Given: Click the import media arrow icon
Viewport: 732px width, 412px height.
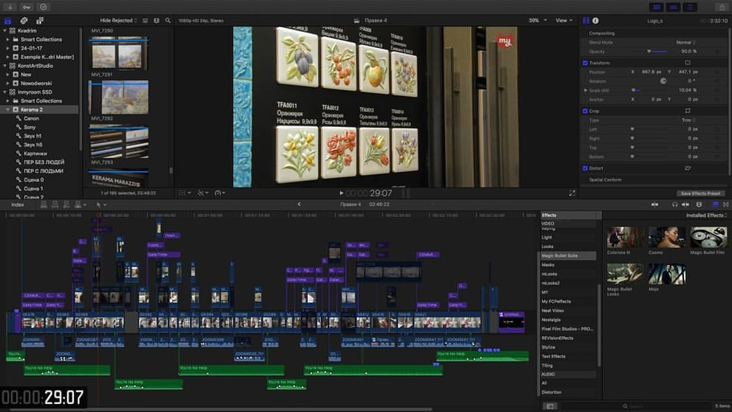Looking at the screenshot, I should pos(11,7).
